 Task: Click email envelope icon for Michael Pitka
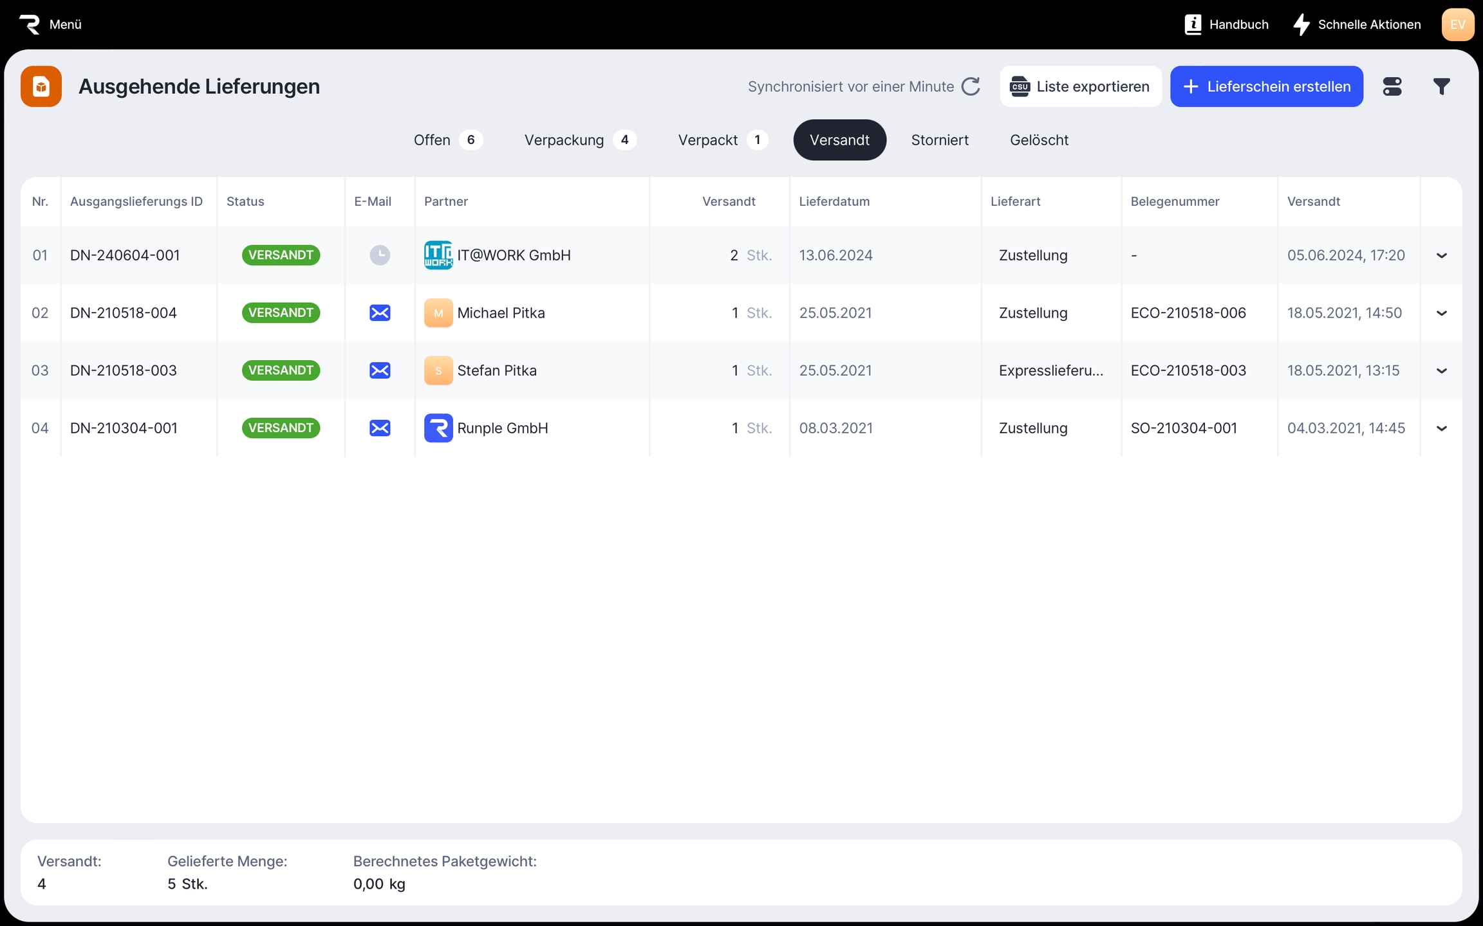[380, 313]
